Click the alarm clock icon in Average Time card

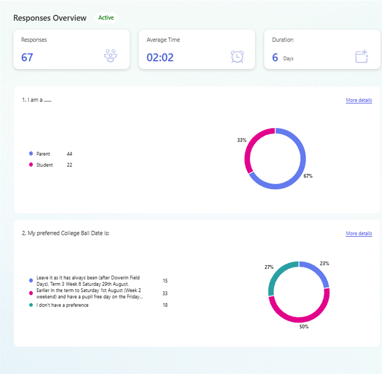pos(237,57)
